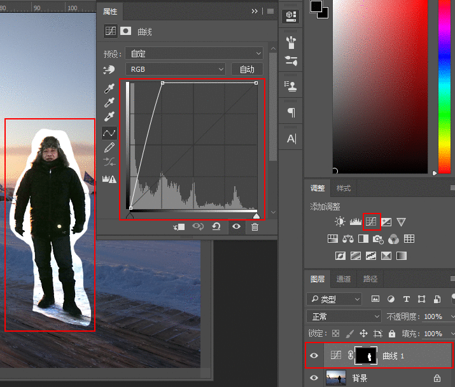This screenshot has height=387, width=455.
Task: Hide the 曲线 1 layer
Action: pos(314,356)
